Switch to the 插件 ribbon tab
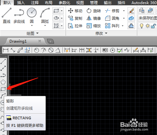The height and width of the screenshot is (135, 157). (x=122, y=3)
